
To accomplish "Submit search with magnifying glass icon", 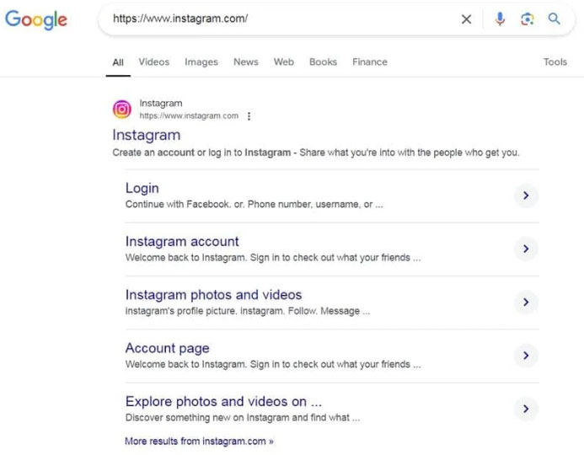I will [x=554, y=19].
